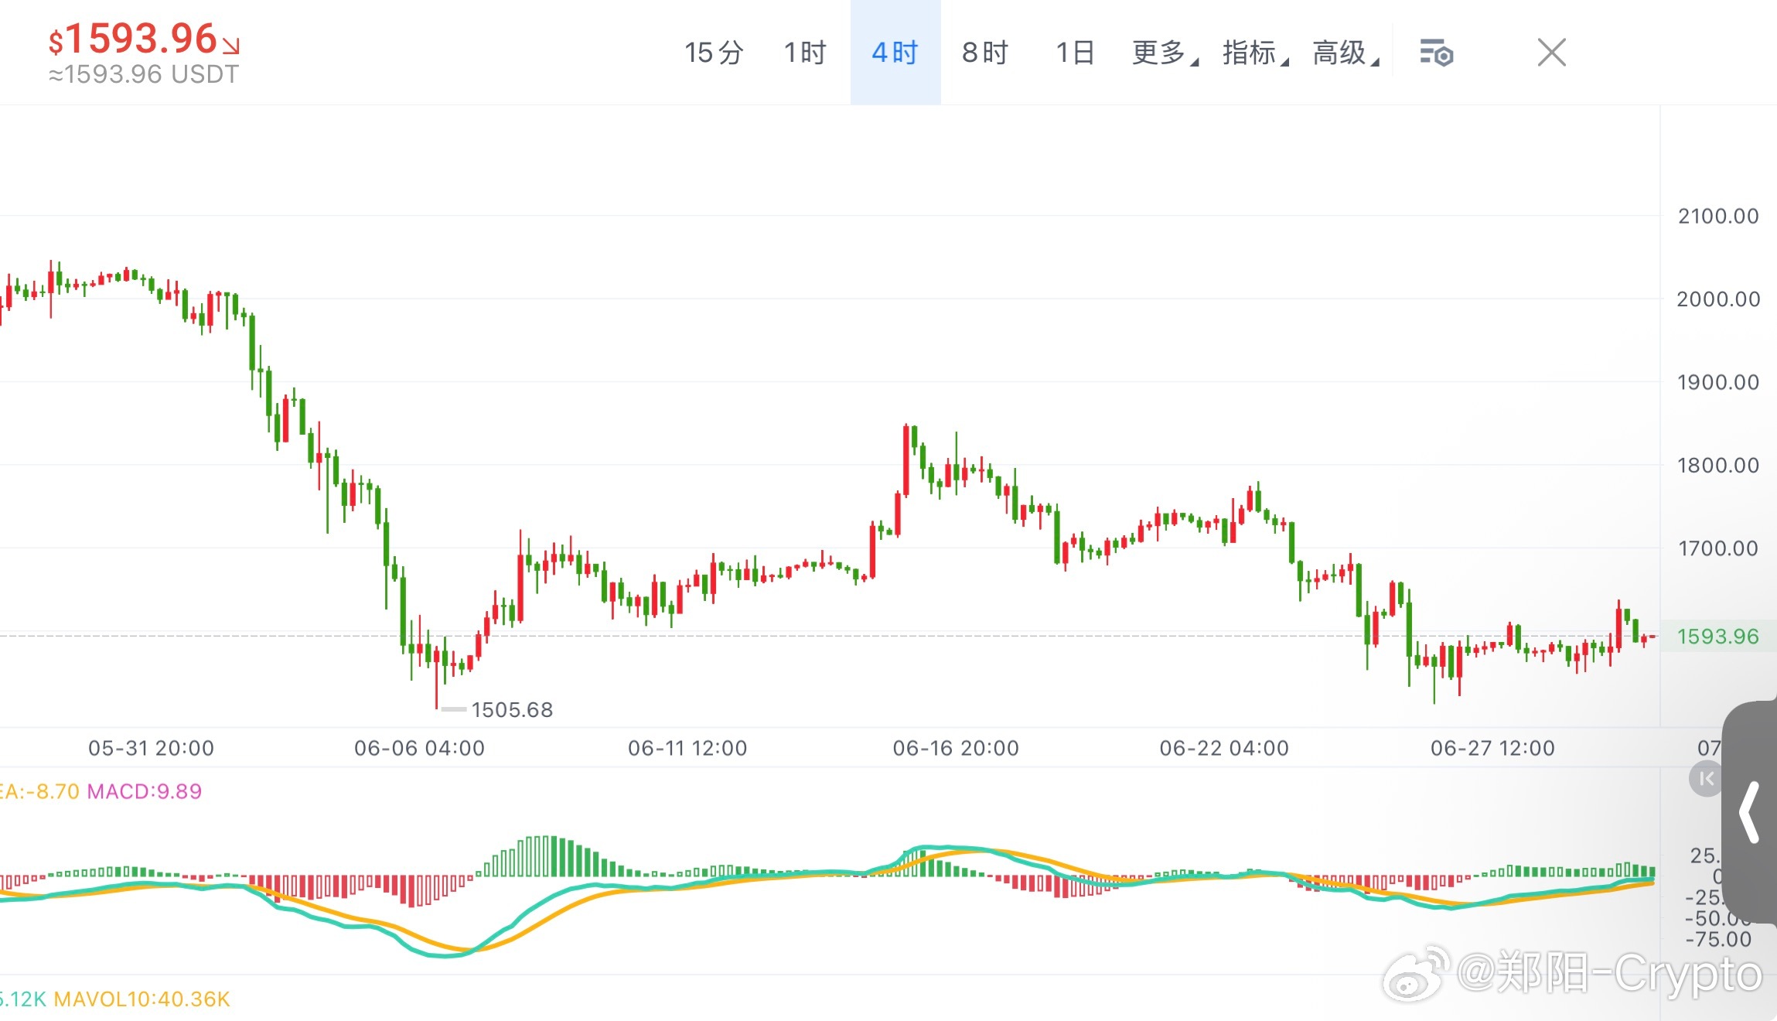Image resolution: width=1777 pixels, height=1021 pixels.
Task: Click the 1700.00 price axis label
Action: coord(1718,548)
